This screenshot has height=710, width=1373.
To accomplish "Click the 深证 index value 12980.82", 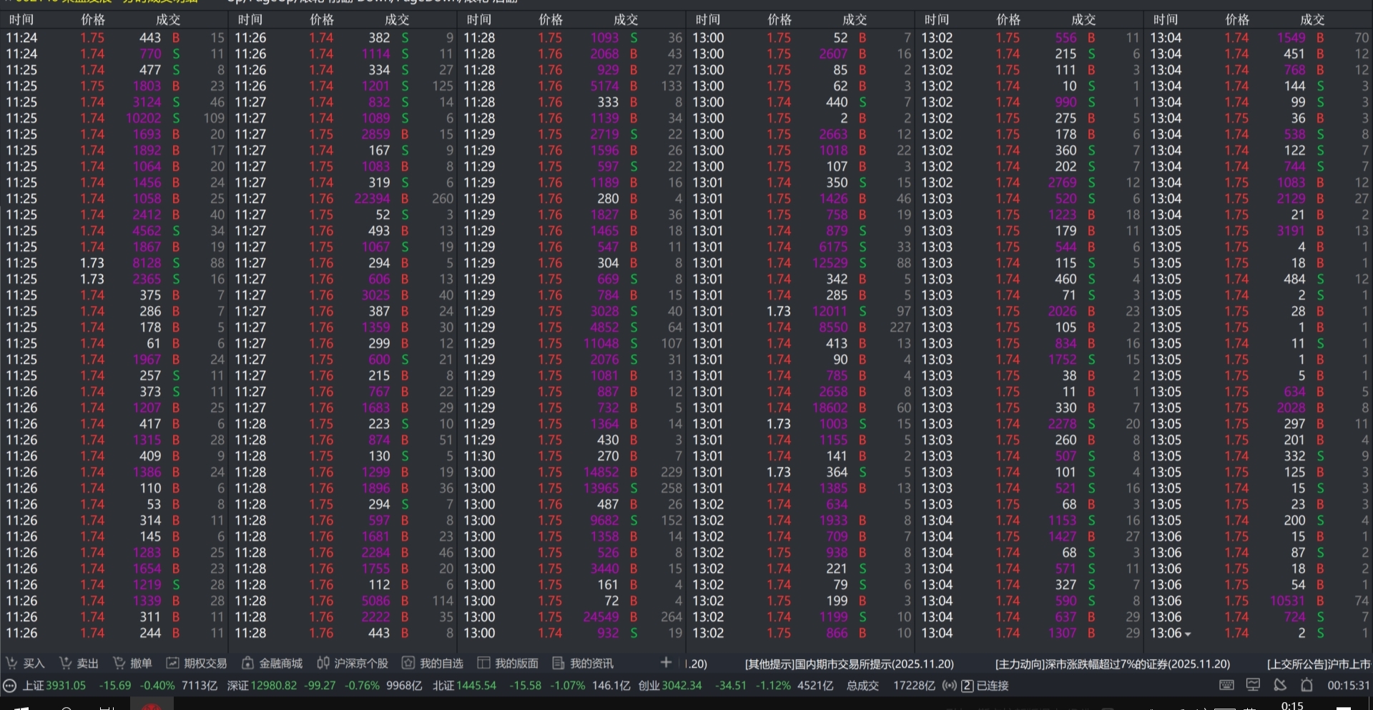I will (x=273, y=686).
